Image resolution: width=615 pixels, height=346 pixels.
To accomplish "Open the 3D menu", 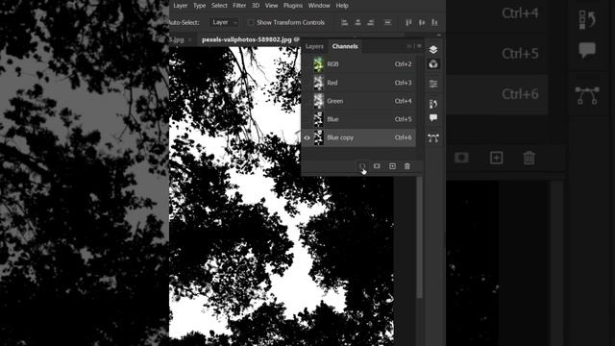I will 256,6.
